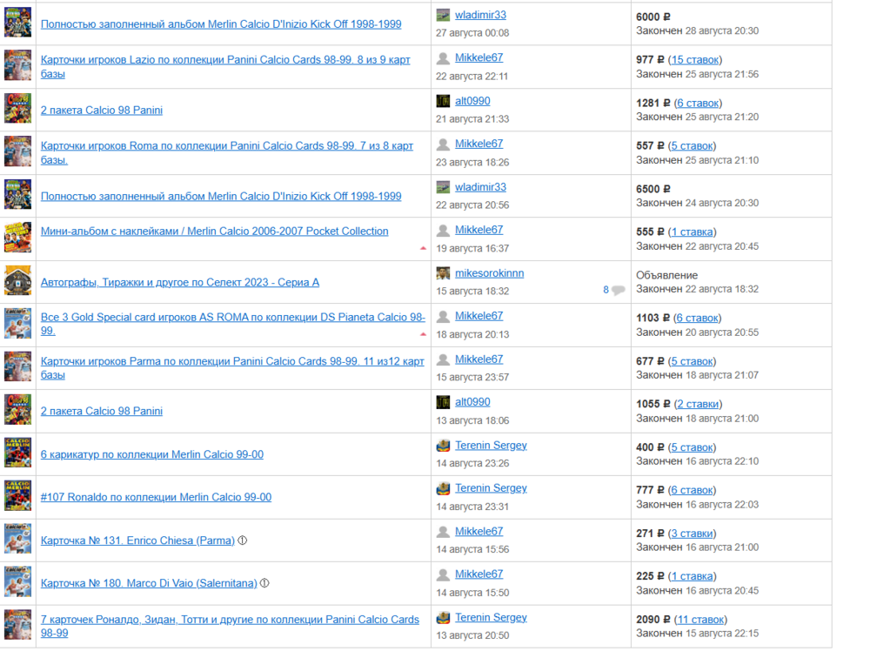The height and width of the screenshot is (658, 870).
Task: Click the info icon beside Marco Di Vaio card
Action: tap(264, 583)
